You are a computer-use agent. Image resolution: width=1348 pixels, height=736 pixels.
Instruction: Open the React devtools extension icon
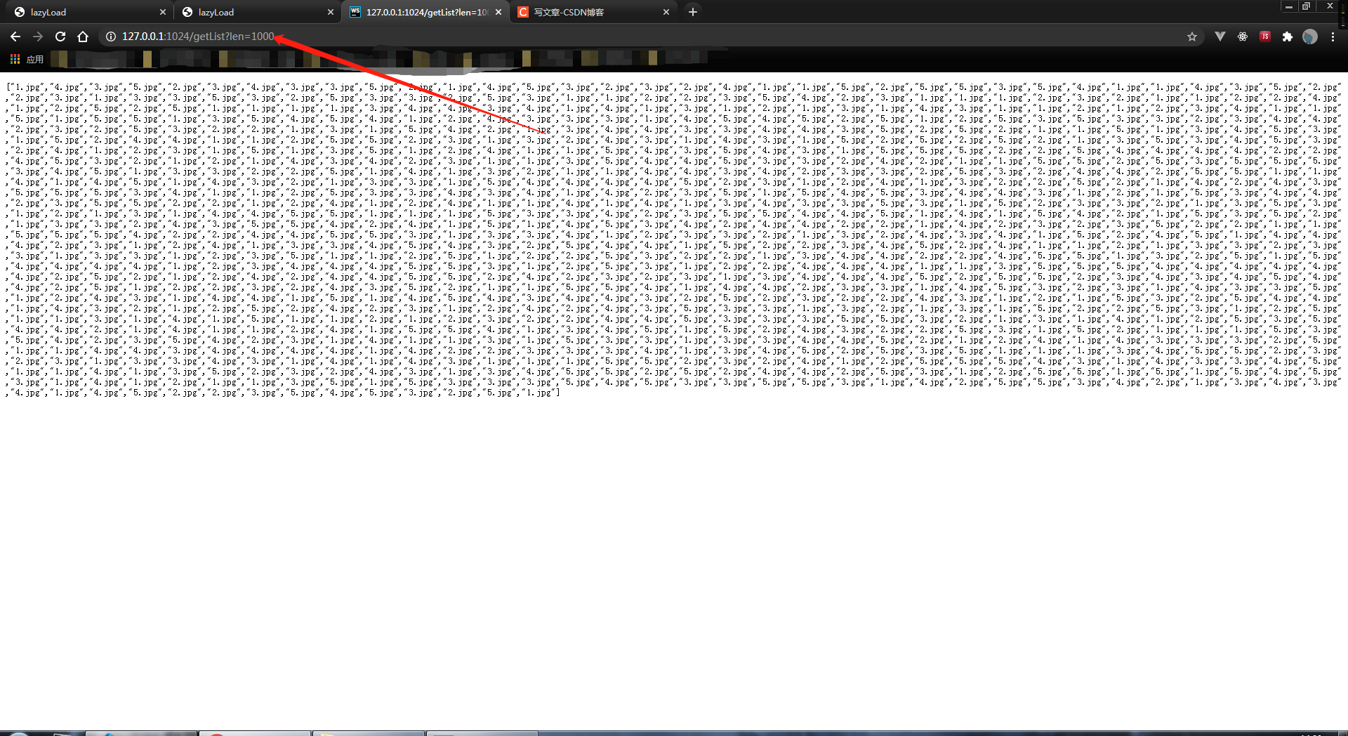click(1243, 37)
